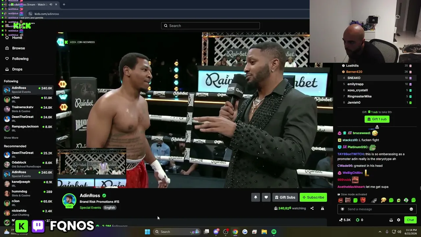Viewport: 421px width, 237px height.
Task: Click the channel points 5.3K balance
Action: 345,220
